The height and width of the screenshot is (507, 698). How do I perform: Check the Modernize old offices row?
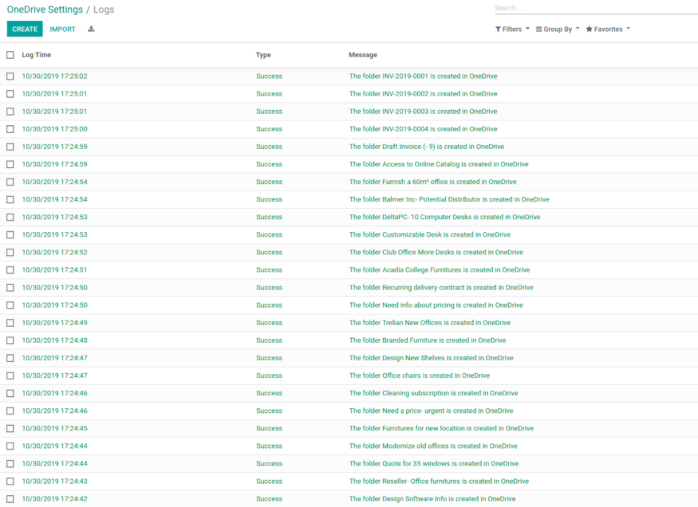(x=11, y=446)
